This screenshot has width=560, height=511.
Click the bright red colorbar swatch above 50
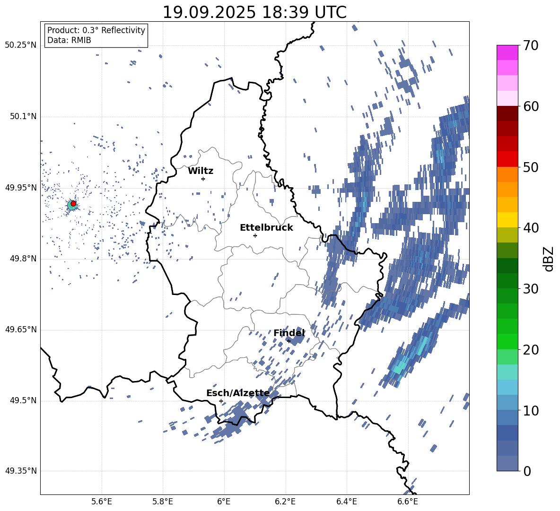click(507, 159)
